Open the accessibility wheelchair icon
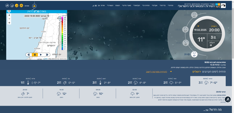This screenshot has width=234, height=113. point(228,99)
